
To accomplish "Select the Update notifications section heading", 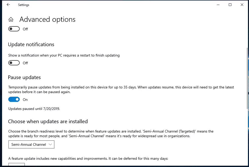I will [x=31, y=44].
